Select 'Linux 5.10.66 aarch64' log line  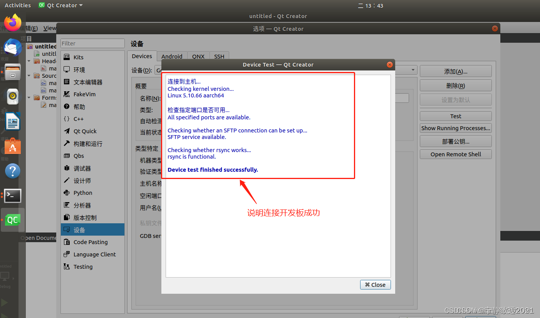pos(196,95)
